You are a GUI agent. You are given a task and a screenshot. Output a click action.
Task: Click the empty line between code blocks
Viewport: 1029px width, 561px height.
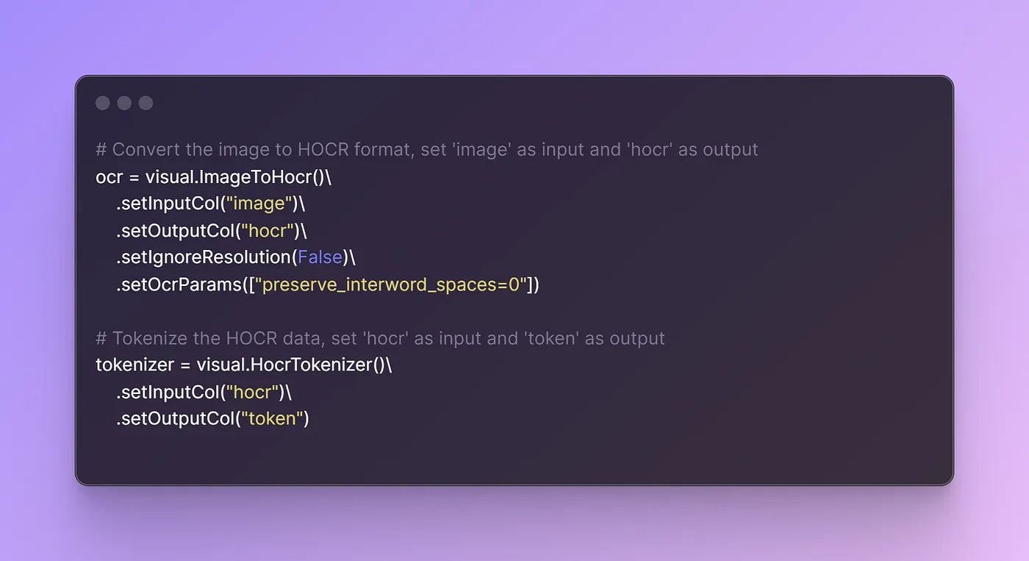(x=514, y=311)
